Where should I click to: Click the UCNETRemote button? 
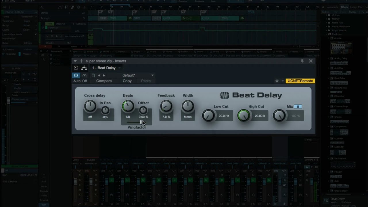coord(300,81)
